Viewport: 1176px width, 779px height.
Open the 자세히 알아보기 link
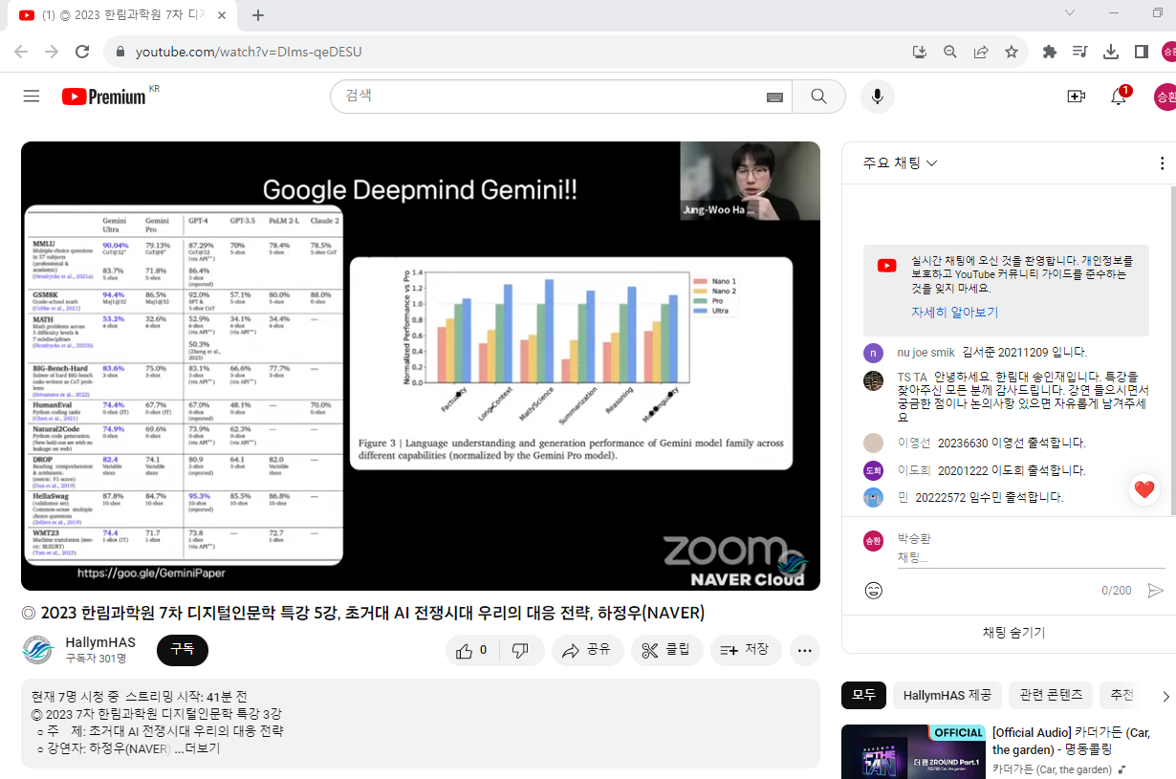(x=954, y=312)
